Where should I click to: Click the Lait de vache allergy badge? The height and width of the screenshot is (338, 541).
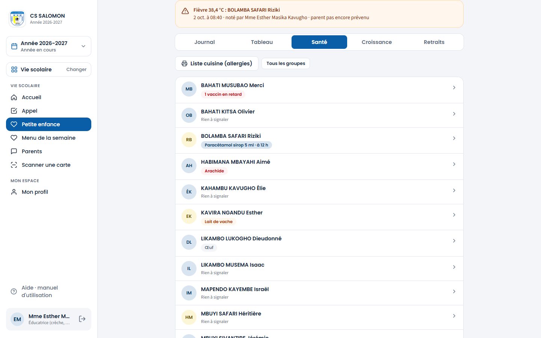tap(219, 222)
